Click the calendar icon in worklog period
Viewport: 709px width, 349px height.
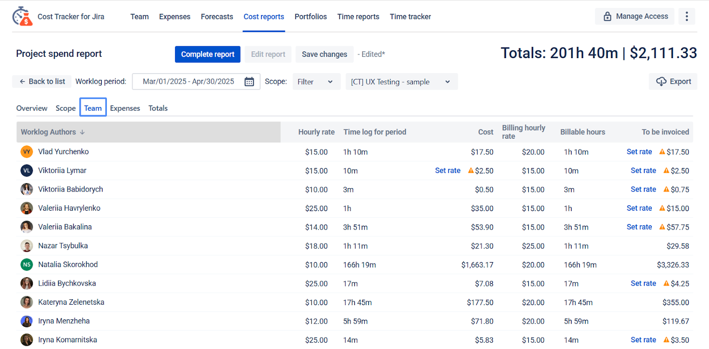click(x=249, y=82)
